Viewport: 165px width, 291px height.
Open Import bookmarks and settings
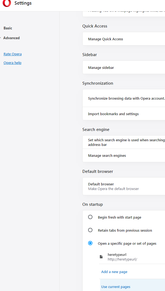[124, 114]
